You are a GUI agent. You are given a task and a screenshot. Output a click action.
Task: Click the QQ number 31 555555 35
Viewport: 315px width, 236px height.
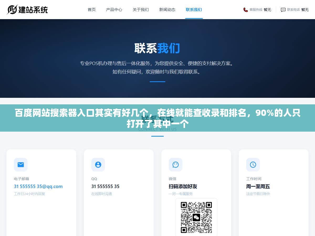[105, 186]
